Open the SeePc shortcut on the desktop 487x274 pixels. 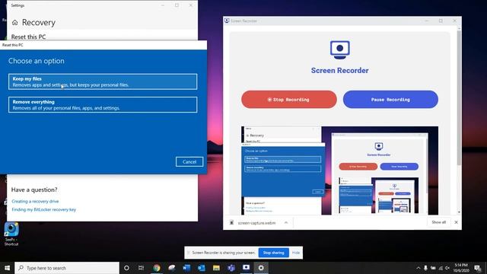(11, 234)
